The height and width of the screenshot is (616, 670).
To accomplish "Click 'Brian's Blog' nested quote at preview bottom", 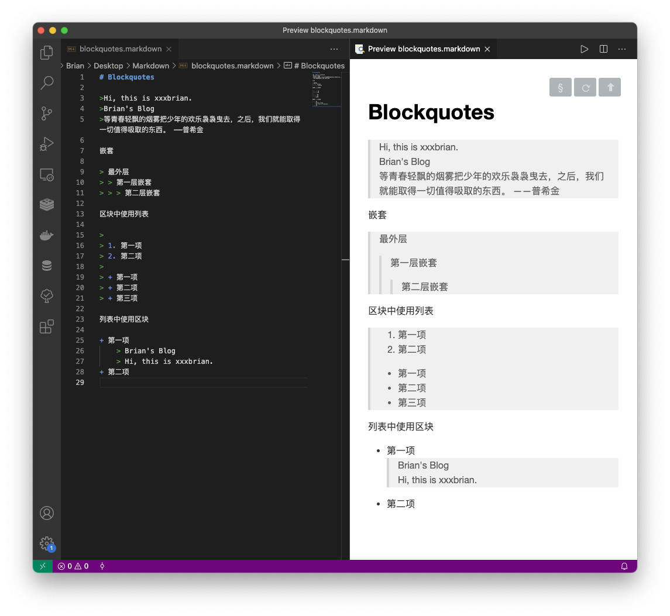I will click(423, 465).
